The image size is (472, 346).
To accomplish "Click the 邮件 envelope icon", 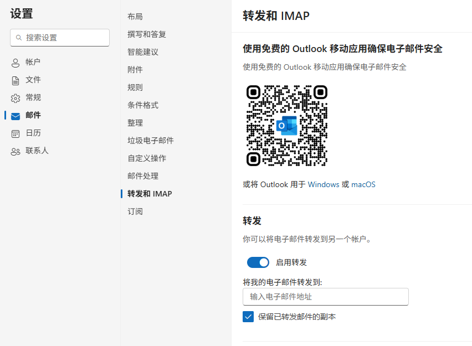I will click(16, 116).
